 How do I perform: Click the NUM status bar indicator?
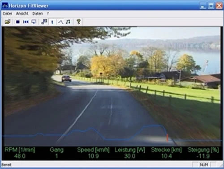click(x=204, y=165)
